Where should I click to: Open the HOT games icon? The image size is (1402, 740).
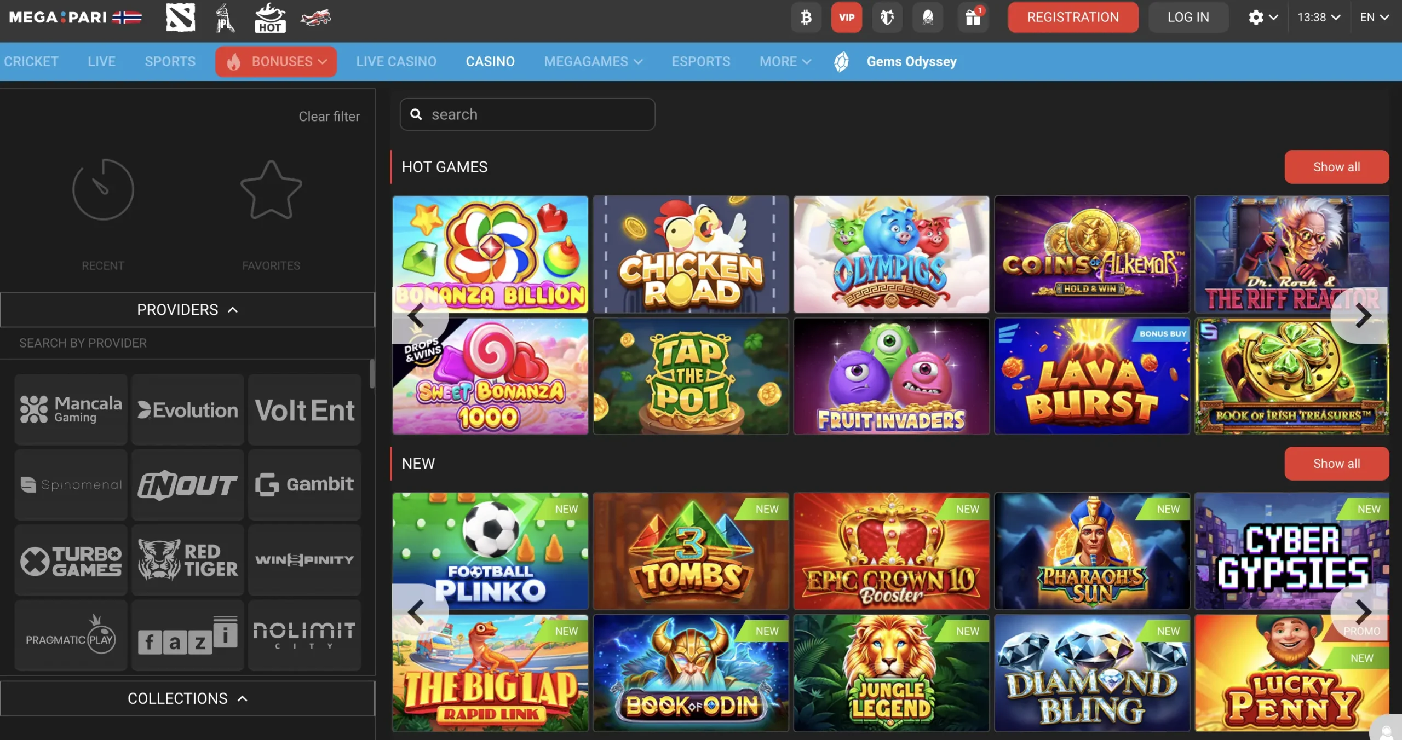click(x=270, y=18)
